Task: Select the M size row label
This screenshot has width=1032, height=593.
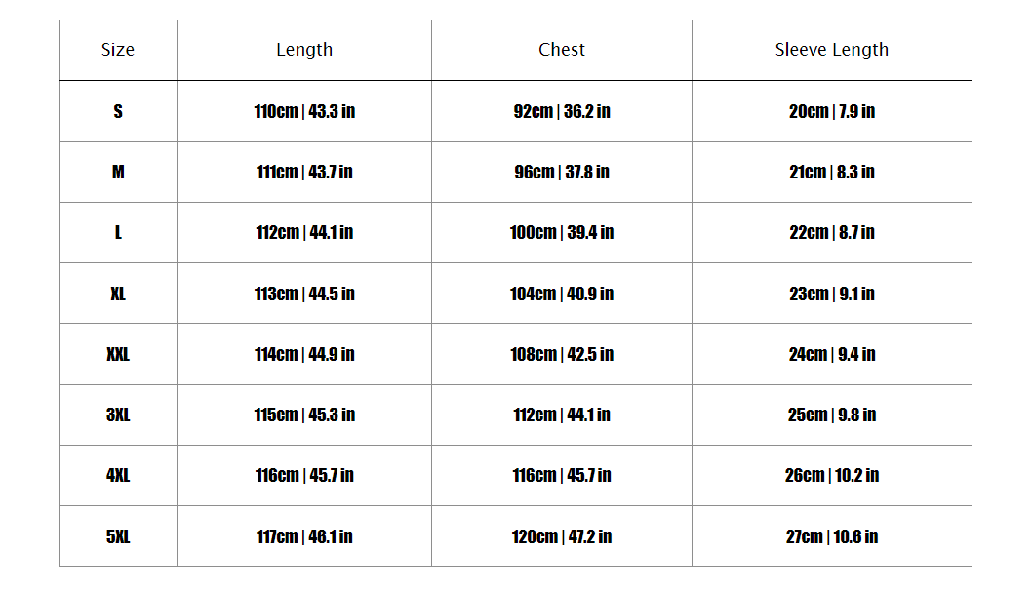Action: coord(118,172)
